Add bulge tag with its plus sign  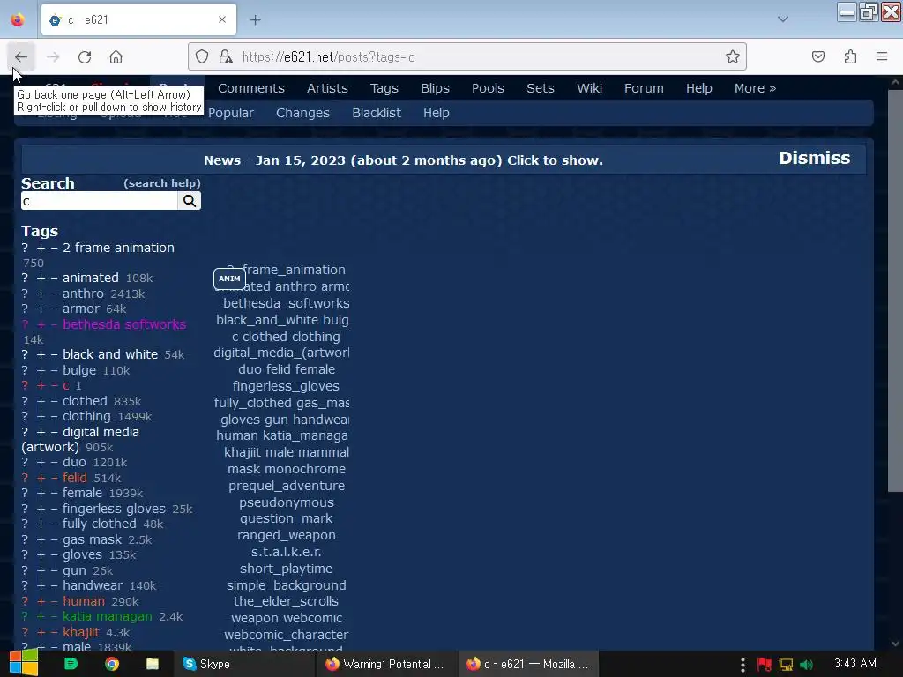(41, 370)
